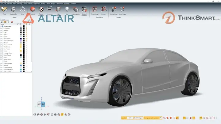This screenshot has height=124, width=221.
Task: Open the Material Library
Action: pos(114,10)
